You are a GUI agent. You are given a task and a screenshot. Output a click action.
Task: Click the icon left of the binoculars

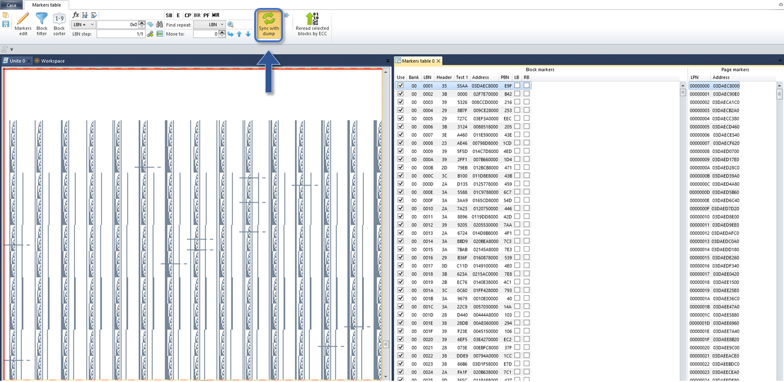pos(151,24)
